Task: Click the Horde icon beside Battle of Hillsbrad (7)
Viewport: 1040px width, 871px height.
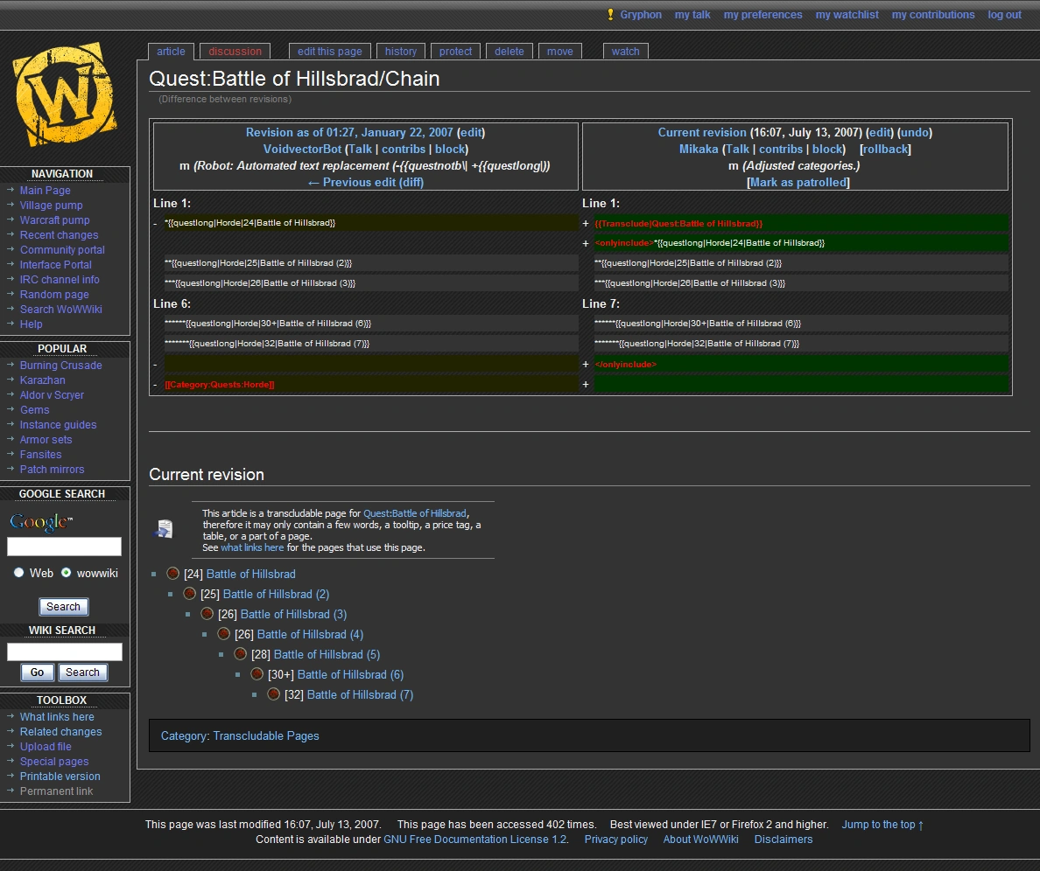Action: pyautogui.click(x=274, y=694)
